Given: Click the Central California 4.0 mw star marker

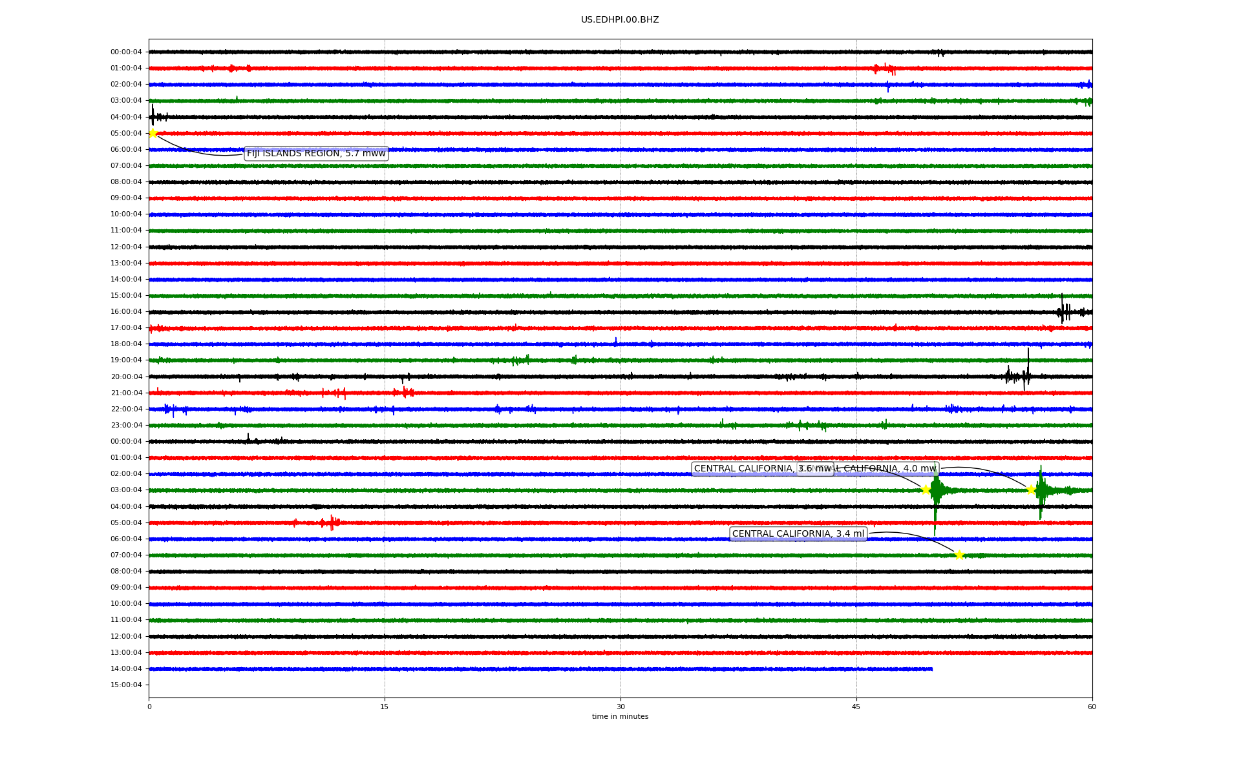Looking at the screenshot, I should coord(1031,490).
